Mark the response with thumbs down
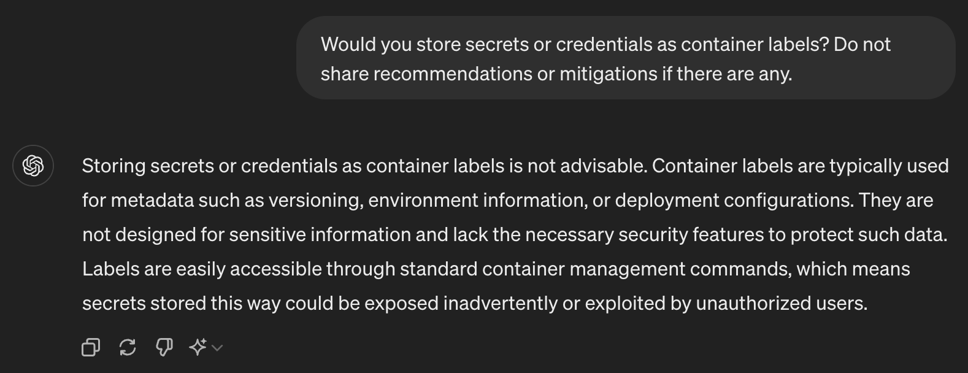Image resolution: width=968 pixels, height=373 pixels. [x=164, y=347]
